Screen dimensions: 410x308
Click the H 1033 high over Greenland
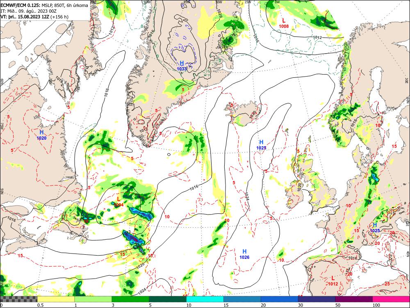tap(182, 66)
